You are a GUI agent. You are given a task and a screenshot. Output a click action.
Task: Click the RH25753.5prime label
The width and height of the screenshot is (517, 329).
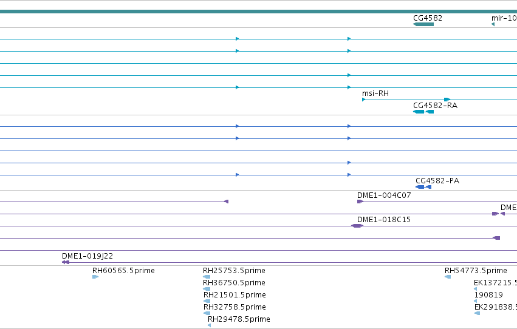(x=234, y=271)
